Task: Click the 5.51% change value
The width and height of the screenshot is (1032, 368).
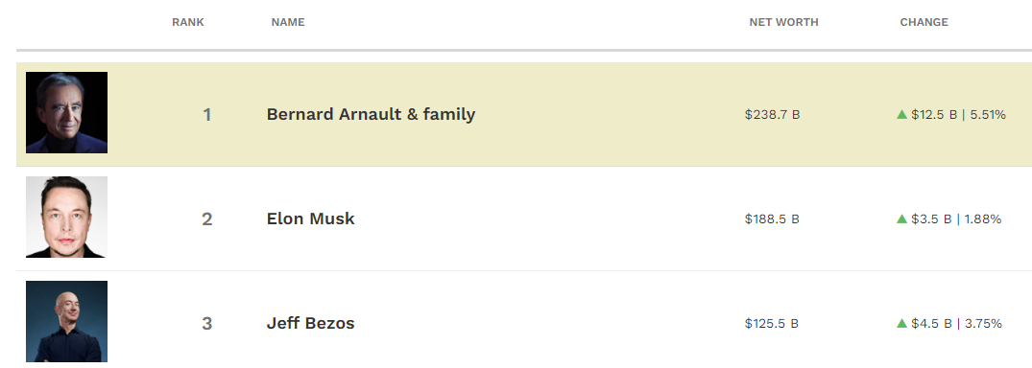Action: pyautogui.click(x=988, y=115)
